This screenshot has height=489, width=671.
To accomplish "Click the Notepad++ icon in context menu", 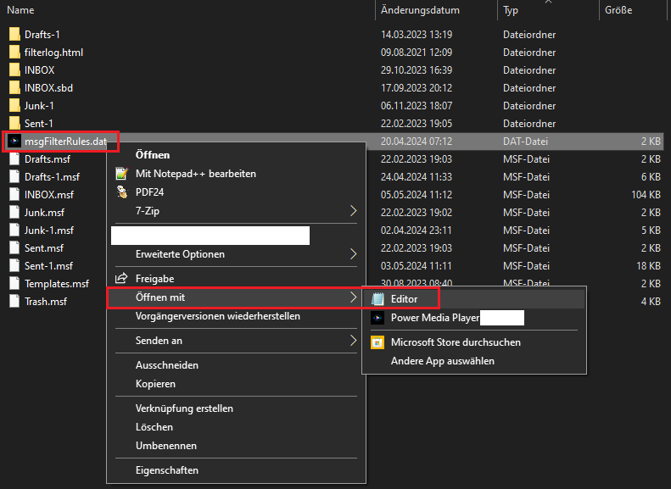I will click(120, 174).
